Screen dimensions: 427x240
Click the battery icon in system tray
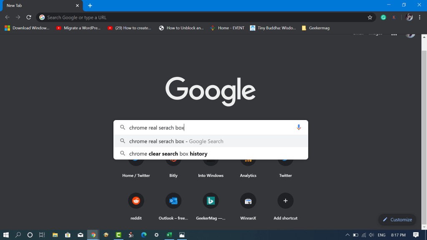[356, 235]
